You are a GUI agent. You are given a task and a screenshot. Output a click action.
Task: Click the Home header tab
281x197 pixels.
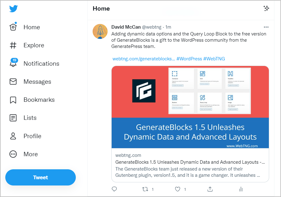coord(101,8)
